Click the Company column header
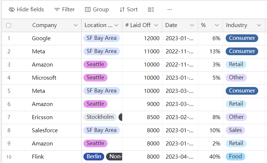The width and height of the screenshot is (267, 163). [x=45, y=25]
